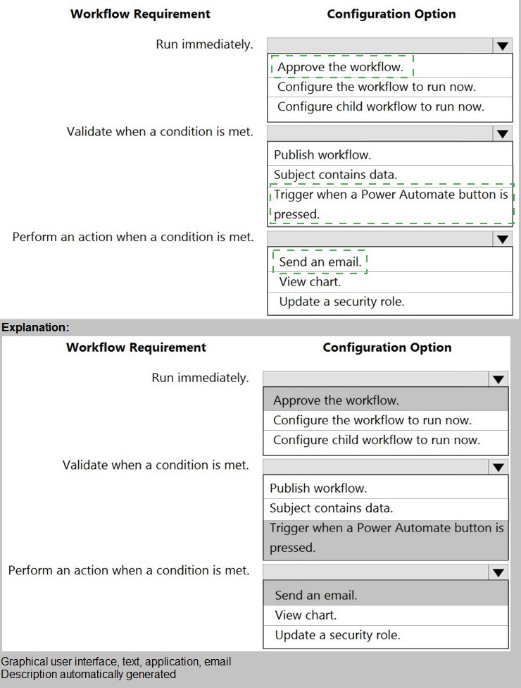Expand the 'Run immediately' dropdown under Explanation
Viewport: 521px width, 688px height.
[498, 379]
